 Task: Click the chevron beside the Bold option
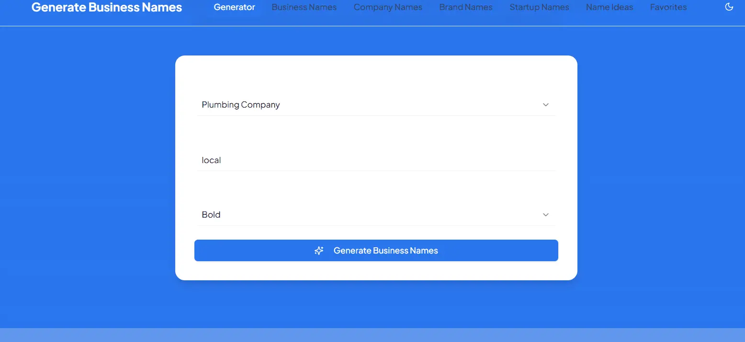(546, 215)
